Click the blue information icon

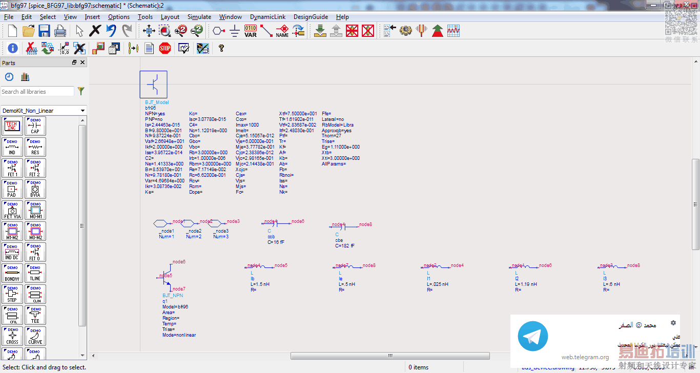[13, 48]
